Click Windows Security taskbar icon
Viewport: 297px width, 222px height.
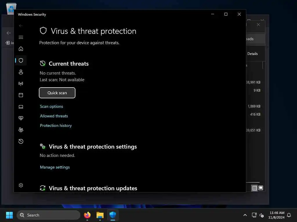point(113,215)
